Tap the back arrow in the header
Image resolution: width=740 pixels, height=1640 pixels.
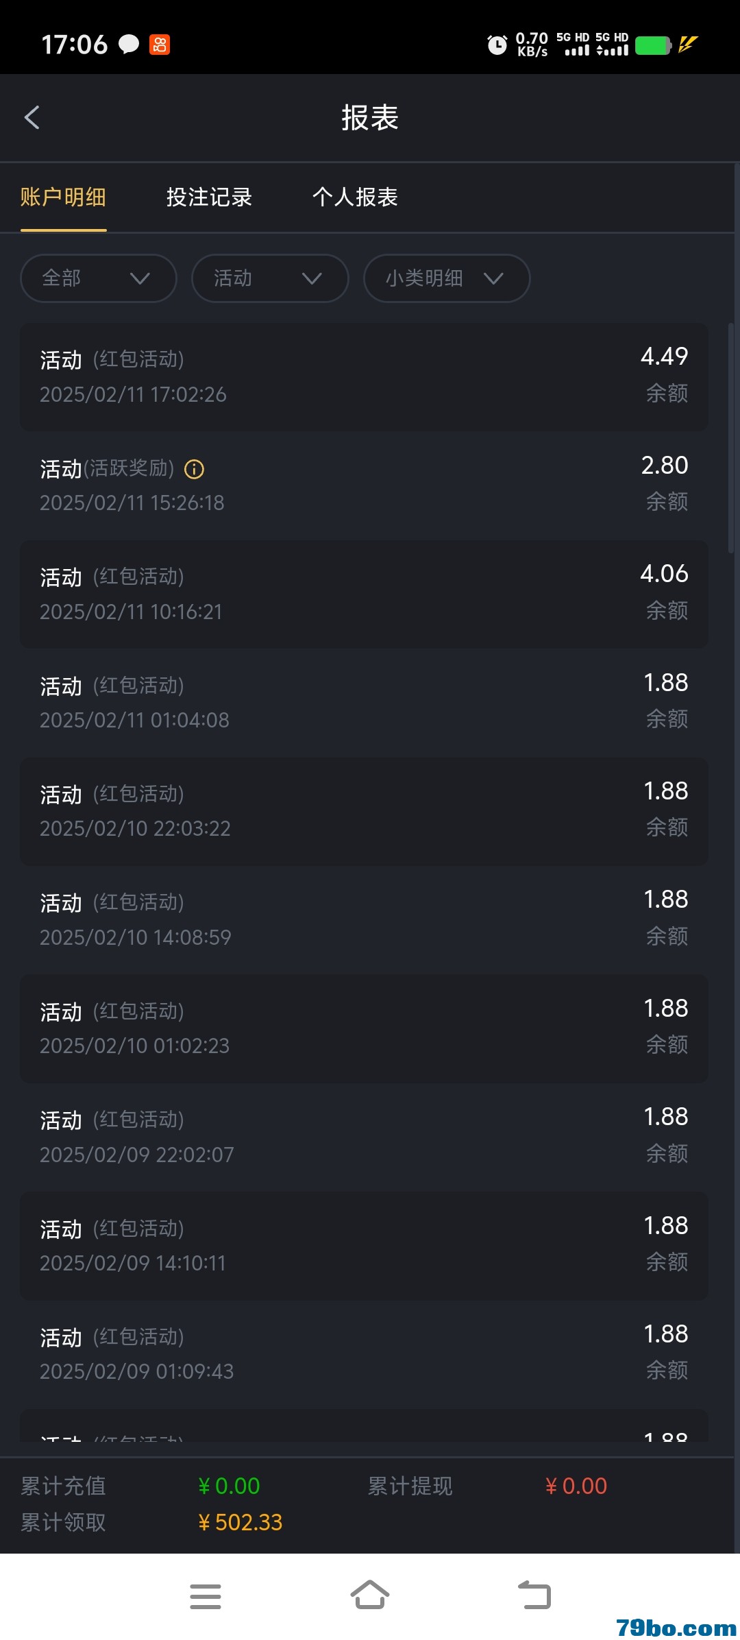tap(32, 117)
